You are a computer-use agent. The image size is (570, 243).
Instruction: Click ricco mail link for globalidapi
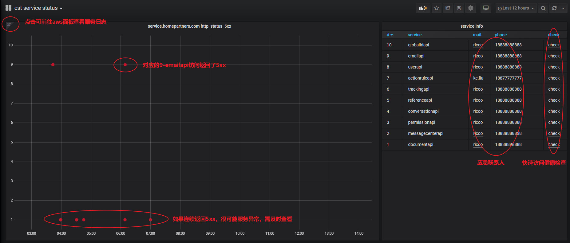click(478, 45)
